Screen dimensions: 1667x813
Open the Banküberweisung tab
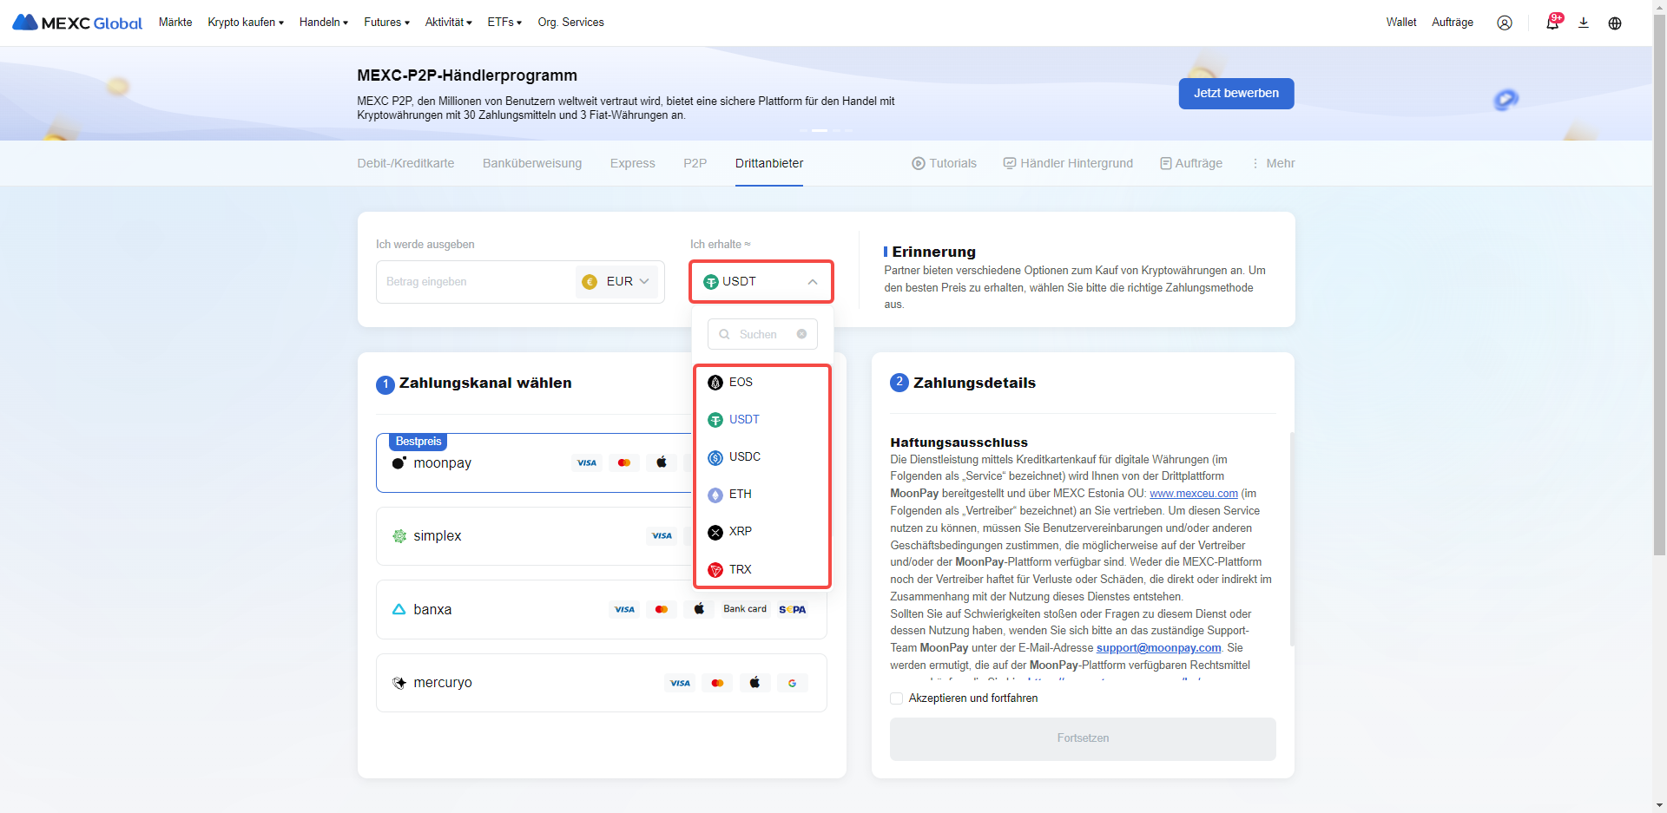(532, 163)
